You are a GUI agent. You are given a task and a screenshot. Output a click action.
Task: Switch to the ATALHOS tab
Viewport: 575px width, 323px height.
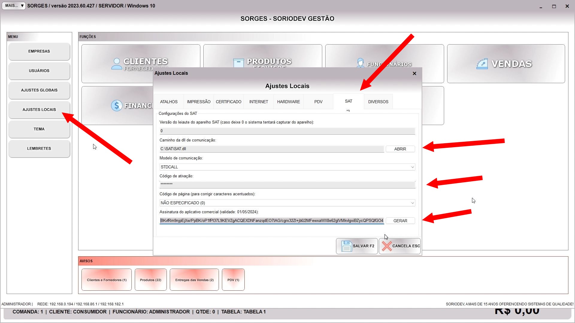tap(169, 102)
